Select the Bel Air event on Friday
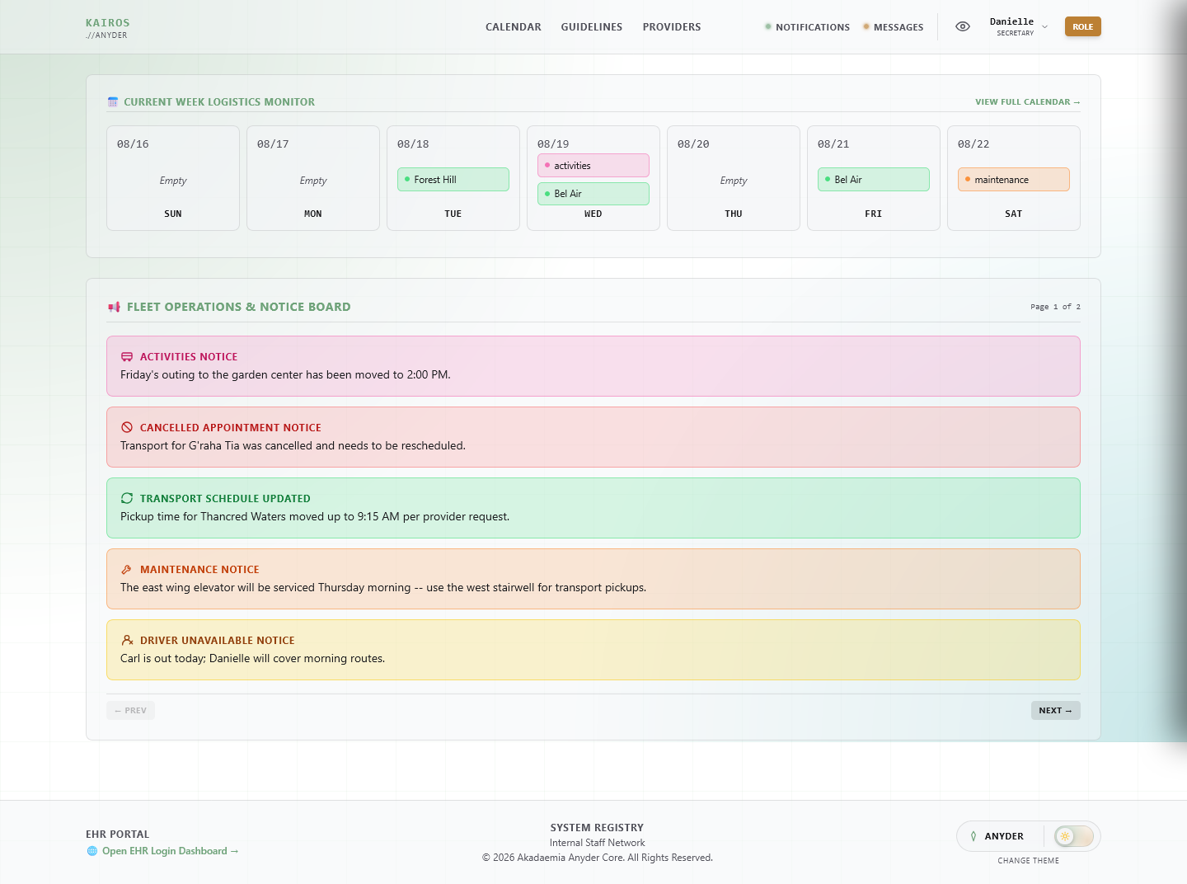Viewport: 1187px width, 884px height. [x=874, y=180]
